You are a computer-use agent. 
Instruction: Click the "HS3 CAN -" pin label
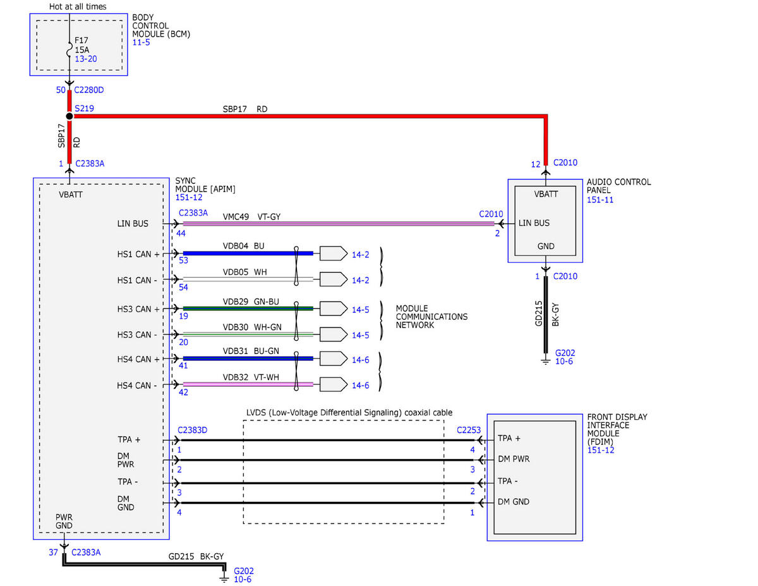(138, 334)
